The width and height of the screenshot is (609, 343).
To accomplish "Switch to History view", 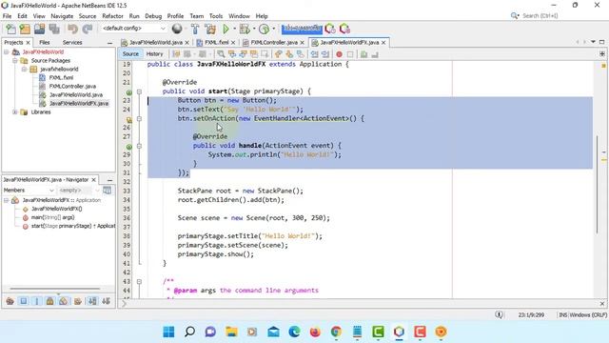I will [154, 54].
